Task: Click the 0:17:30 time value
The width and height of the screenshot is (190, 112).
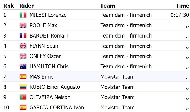Action: (180, 15)
